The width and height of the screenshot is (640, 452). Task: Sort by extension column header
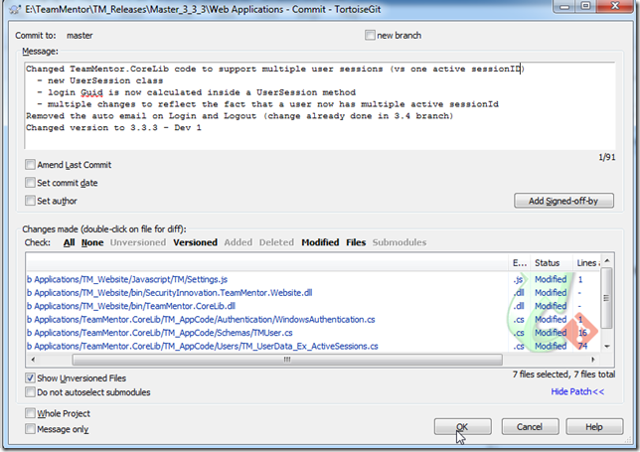coord(519,262)
